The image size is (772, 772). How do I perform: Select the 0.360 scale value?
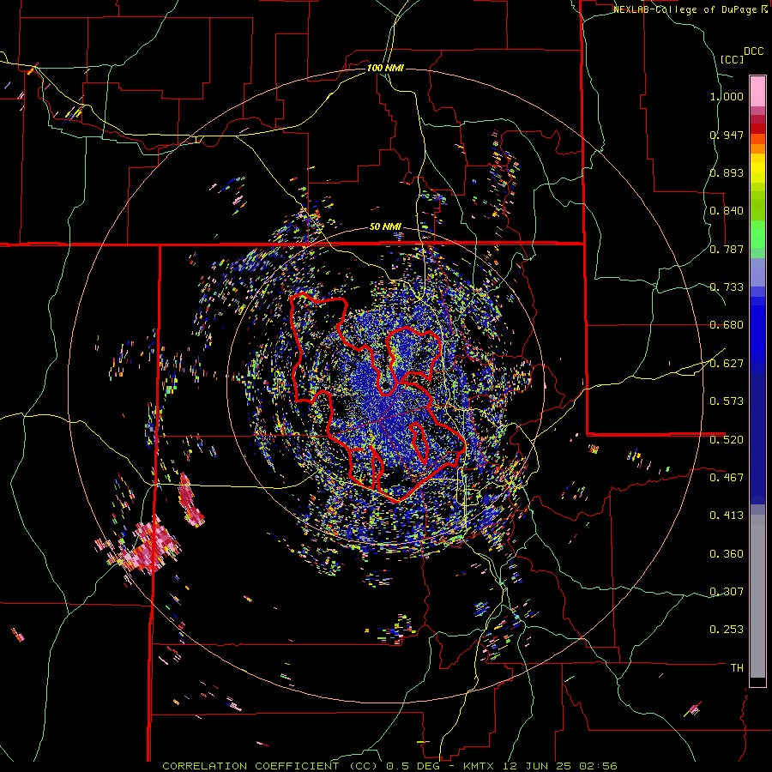[x=727, y=554]
